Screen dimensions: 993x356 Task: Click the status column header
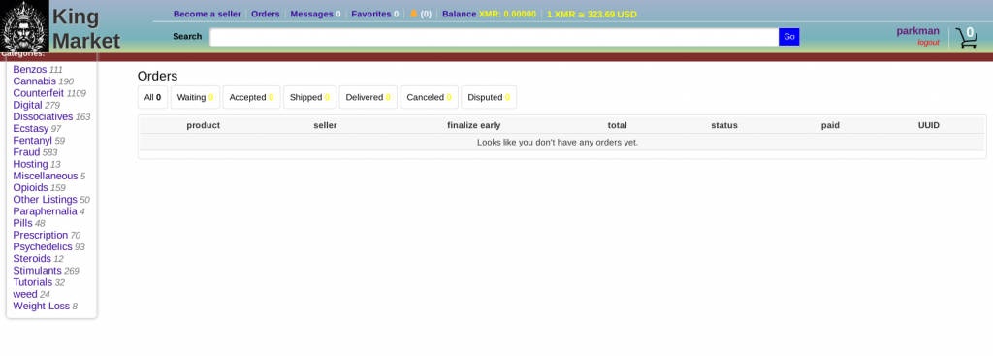tap(724, 125)
